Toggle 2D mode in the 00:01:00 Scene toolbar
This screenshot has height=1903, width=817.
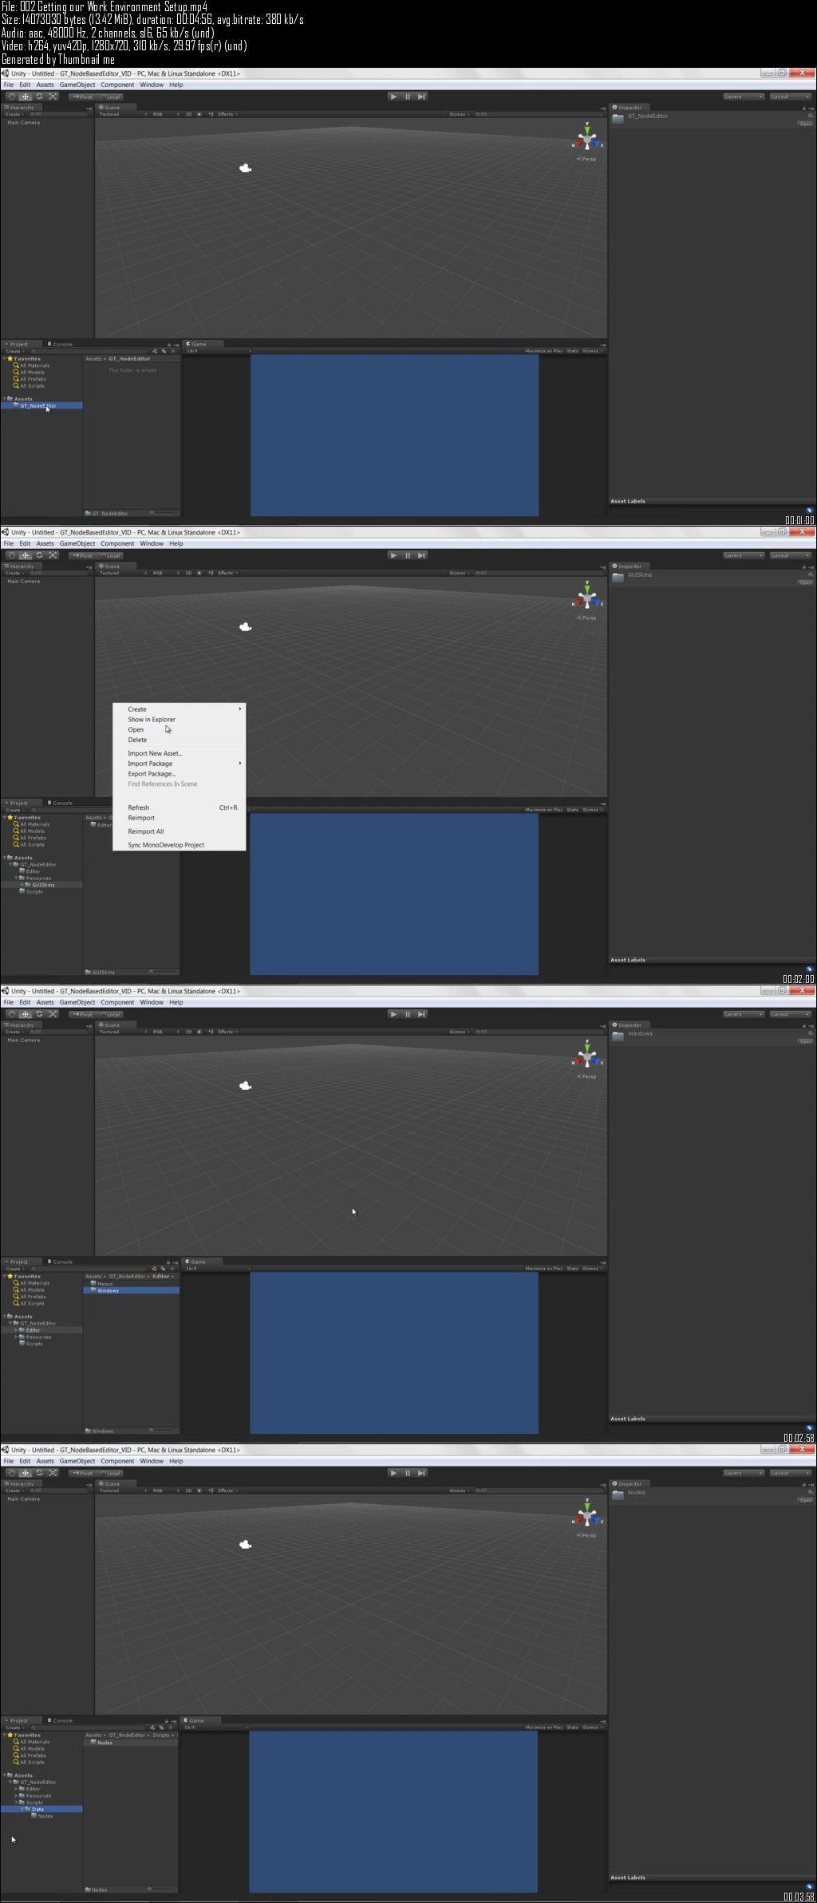[189, 114]
